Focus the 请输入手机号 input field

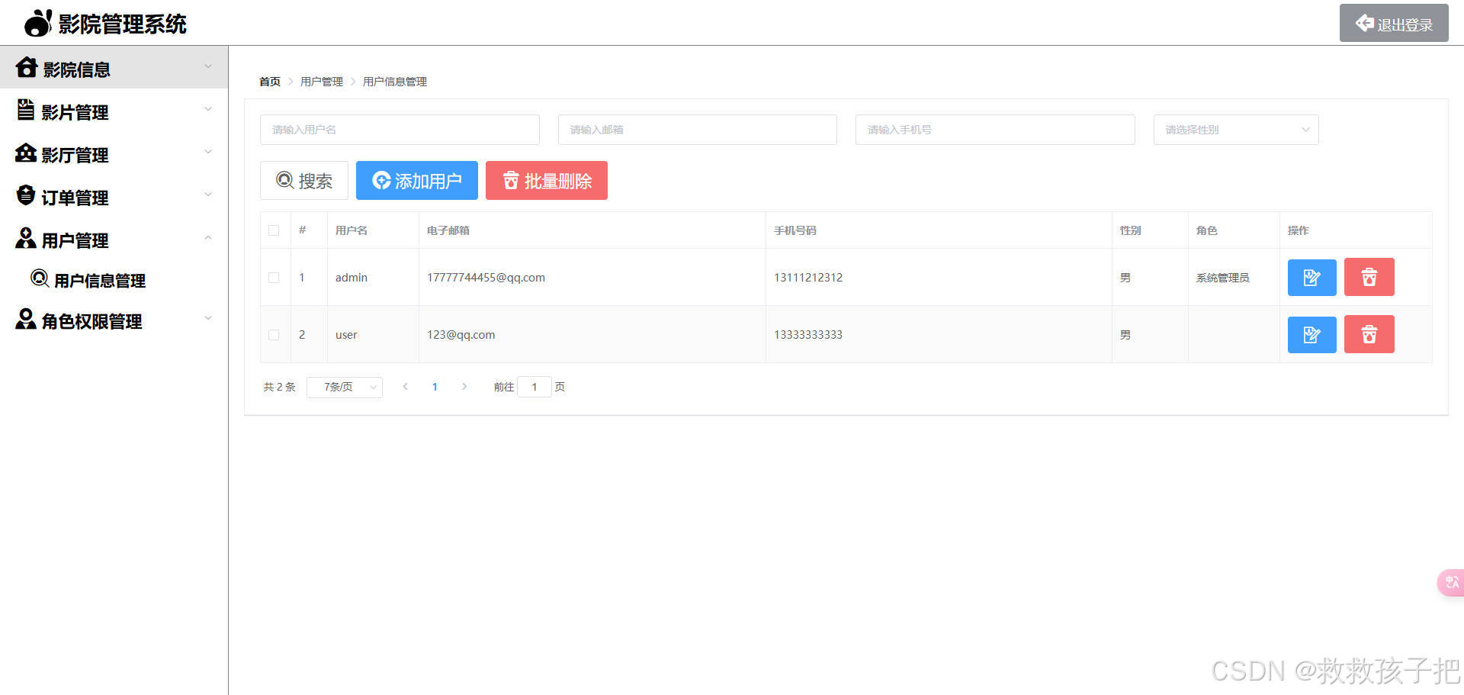[x=995, y=130]
